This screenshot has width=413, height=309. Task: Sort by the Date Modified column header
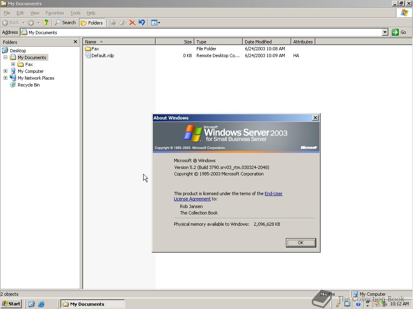click(x=267, y=42)
